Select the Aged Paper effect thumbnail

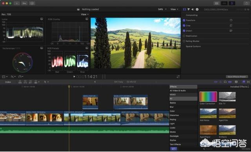pos(208,130)
